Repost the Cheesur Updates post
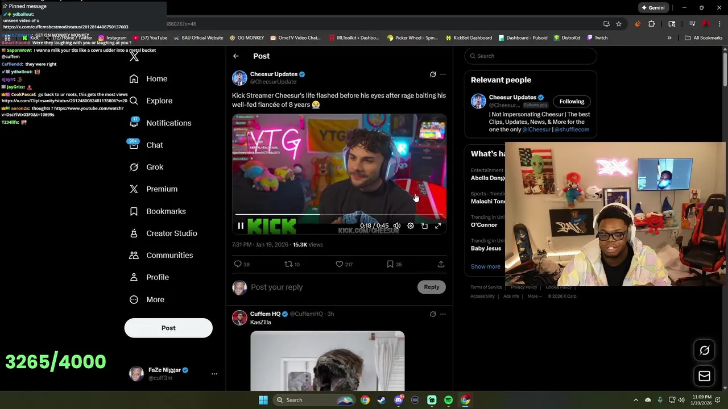 tap(292, 264)
